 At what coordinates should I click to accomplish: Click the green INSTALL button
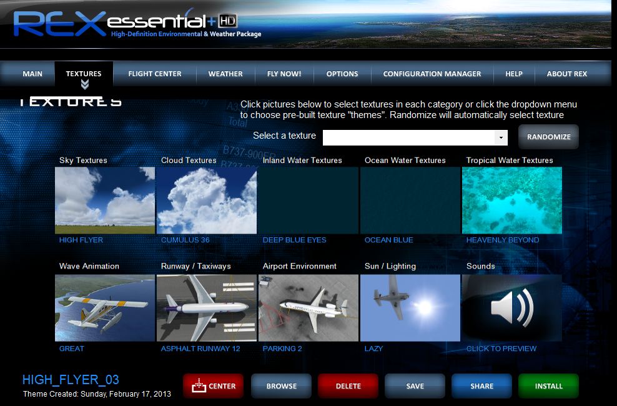pyautogui.click(x=548, y=386)
